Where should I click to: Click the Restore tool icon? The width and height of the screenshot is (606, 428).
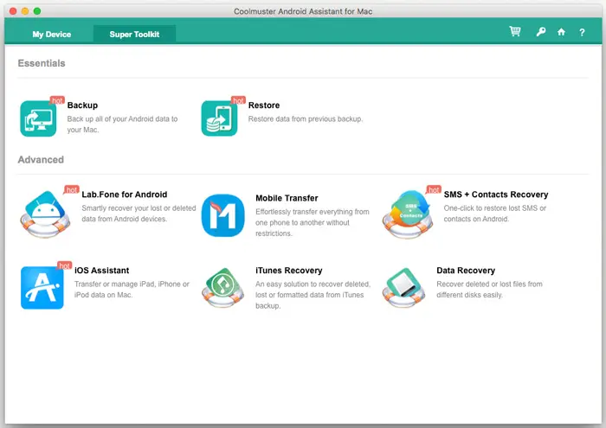pos(219,118)
